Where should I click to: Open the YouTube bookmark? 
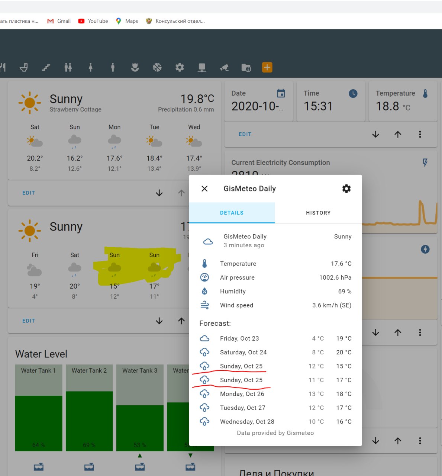[93, 21]
